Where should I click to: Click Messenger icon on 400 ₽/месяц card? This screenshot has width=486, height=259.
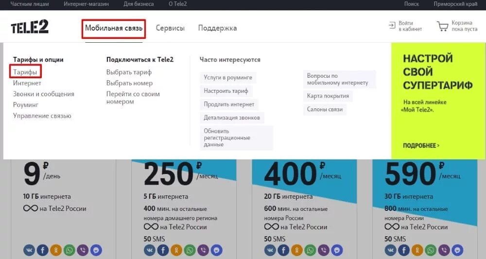click(x=337, y=250)
